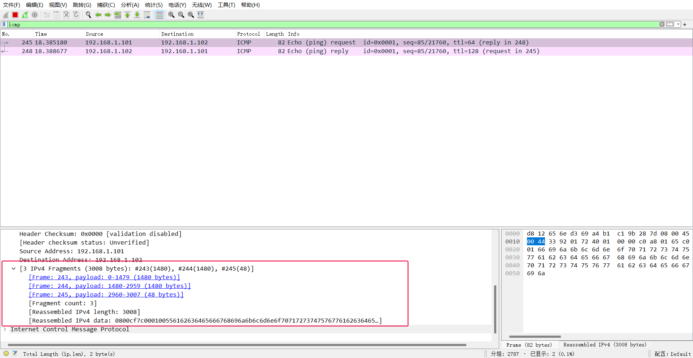Click into the icmp display filter field
This screenshot has width=693, height=358.
pos(332,24)
